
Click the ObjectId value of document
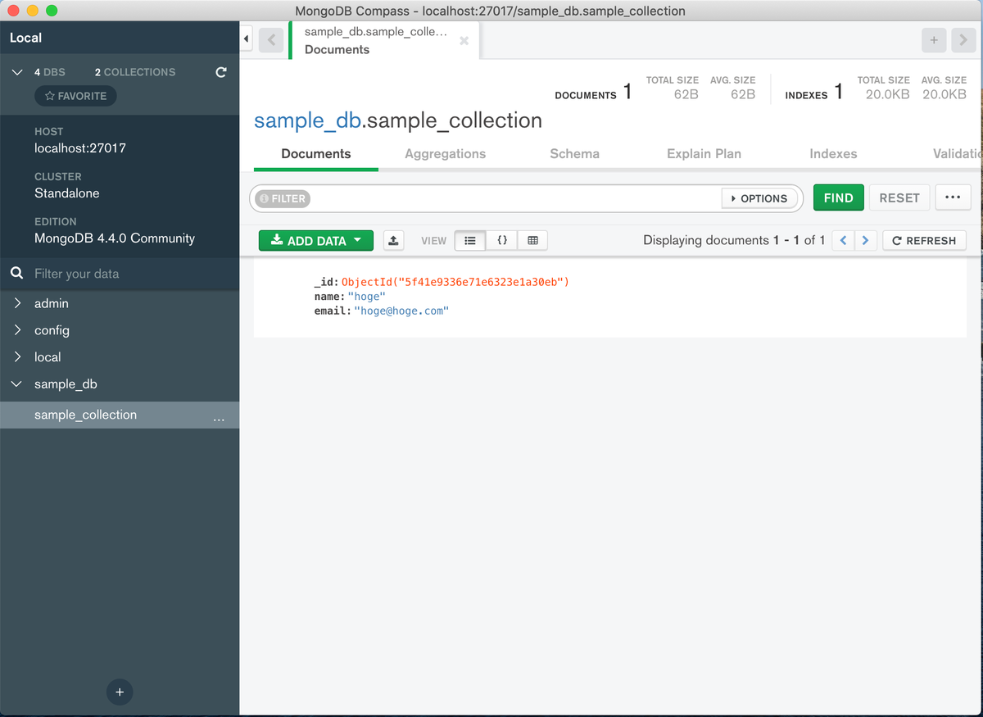[x=455, y=282]
